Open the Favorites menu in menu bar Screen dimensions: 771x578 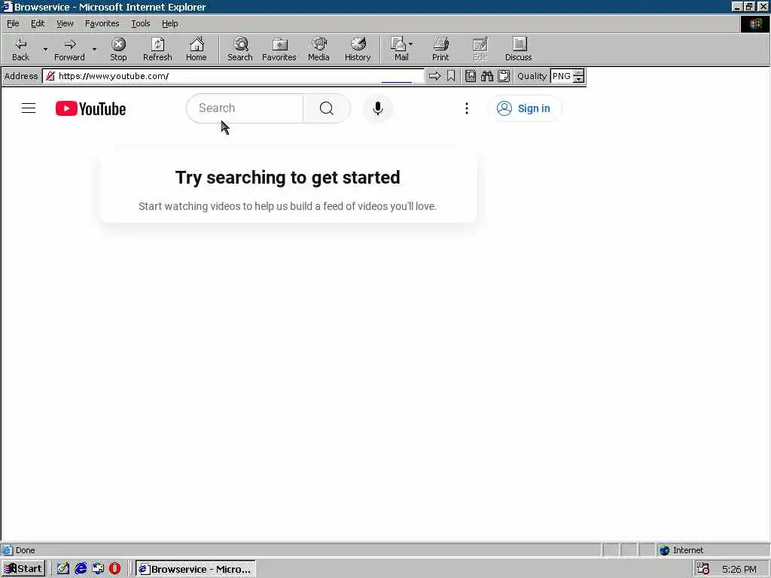[x=102, y=23]
